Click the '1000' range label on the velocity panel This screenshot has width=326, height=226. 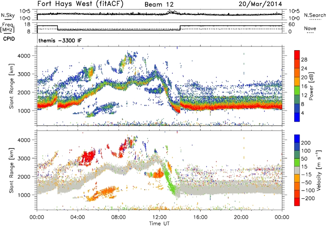pos(24,195)
